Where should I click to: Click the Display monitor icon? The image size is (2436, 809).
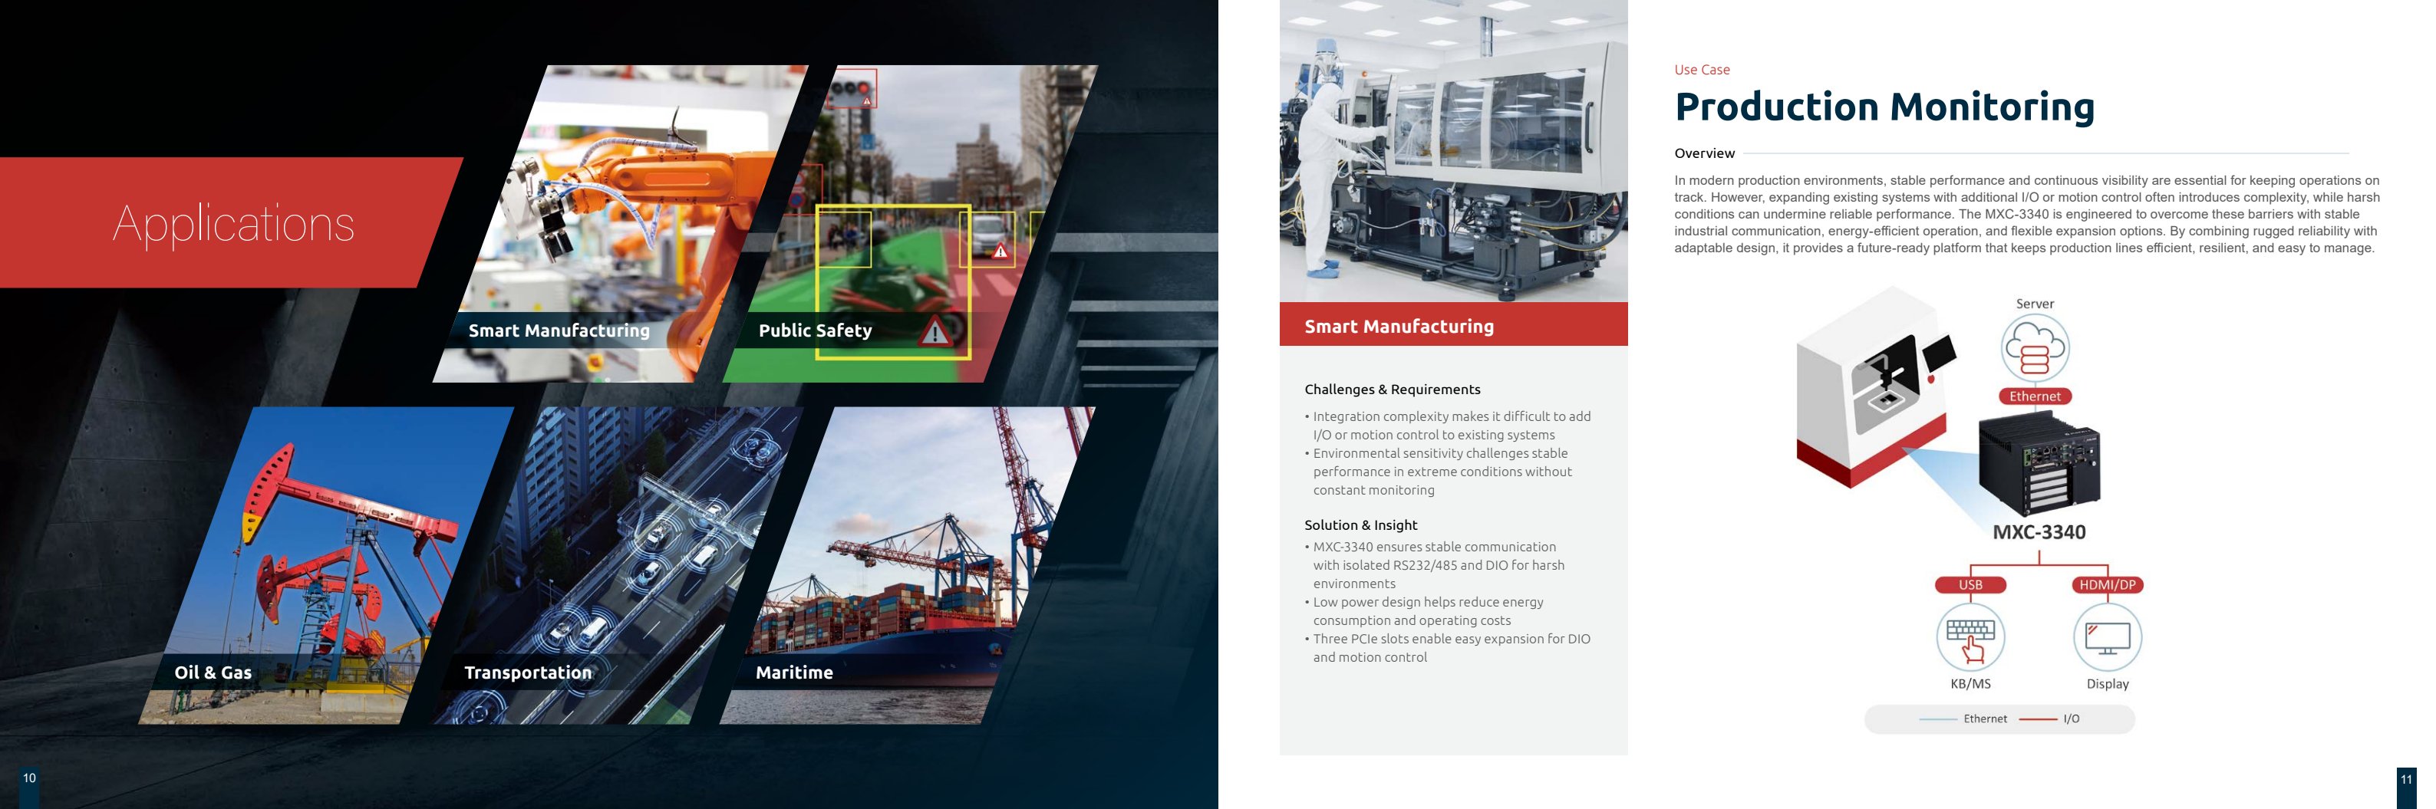[2107, 636]
